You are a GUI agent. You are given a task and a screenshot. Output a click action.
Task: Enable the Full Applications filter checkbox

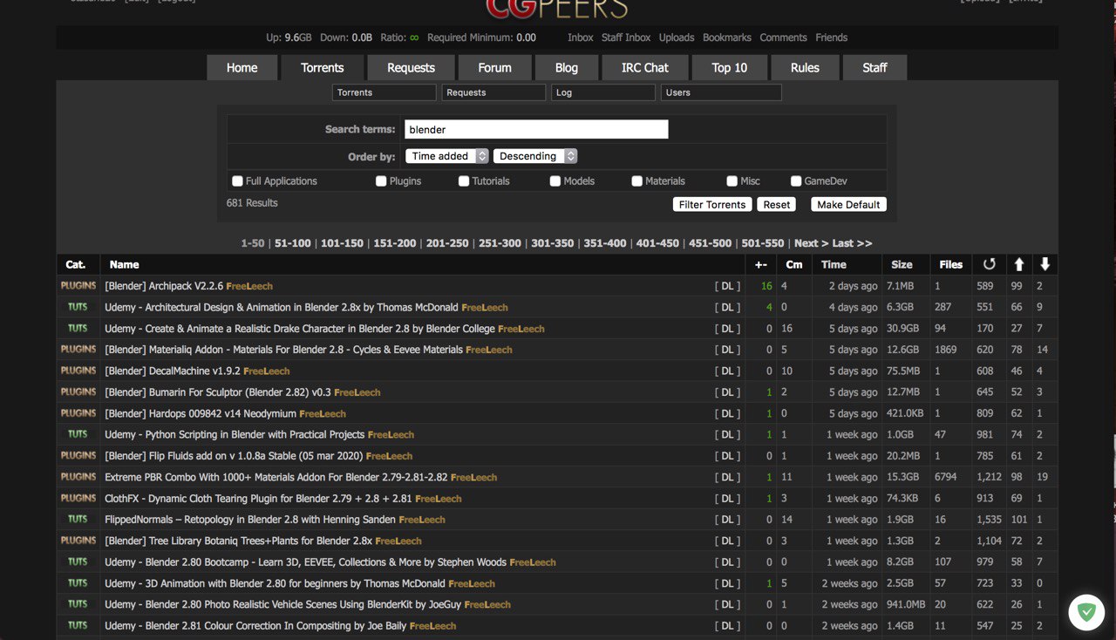click(237, 181)
